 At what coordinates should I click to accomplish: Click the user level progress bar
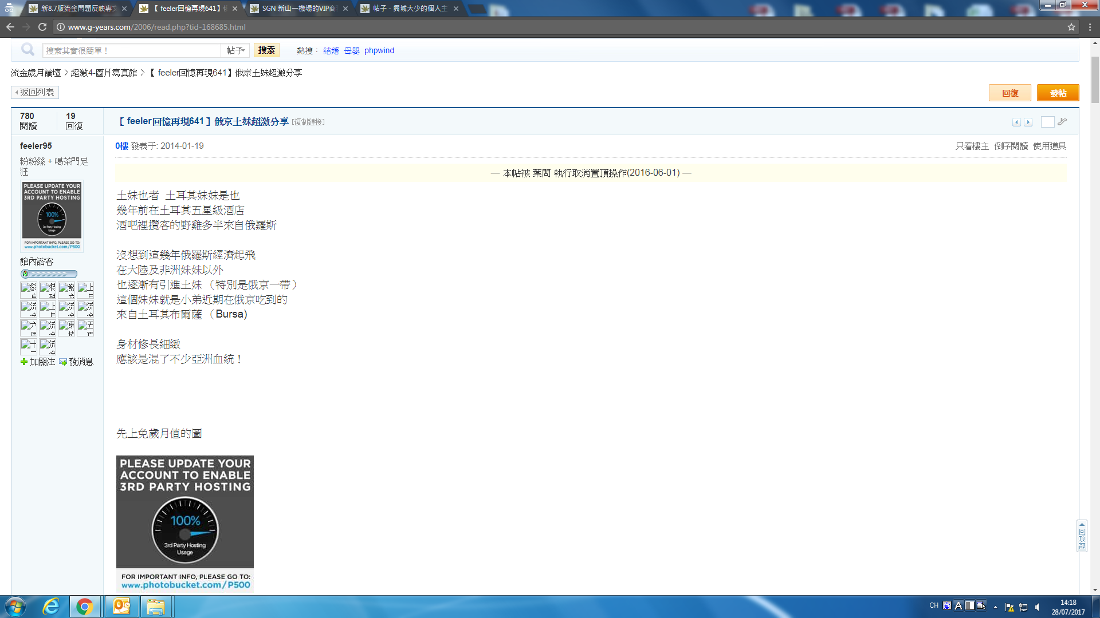[x=49, y=274]
